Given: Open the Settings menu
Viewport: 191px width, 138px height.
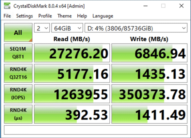Looking at the screenshot, I should 24,16.
